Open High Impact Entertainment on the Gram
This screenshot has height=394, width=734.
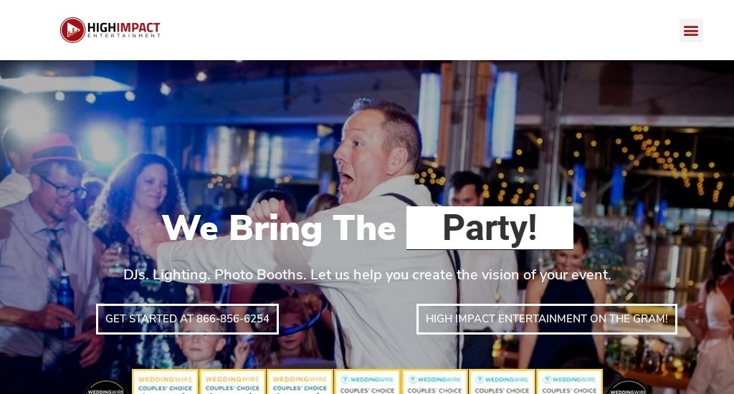click(547, 319)
